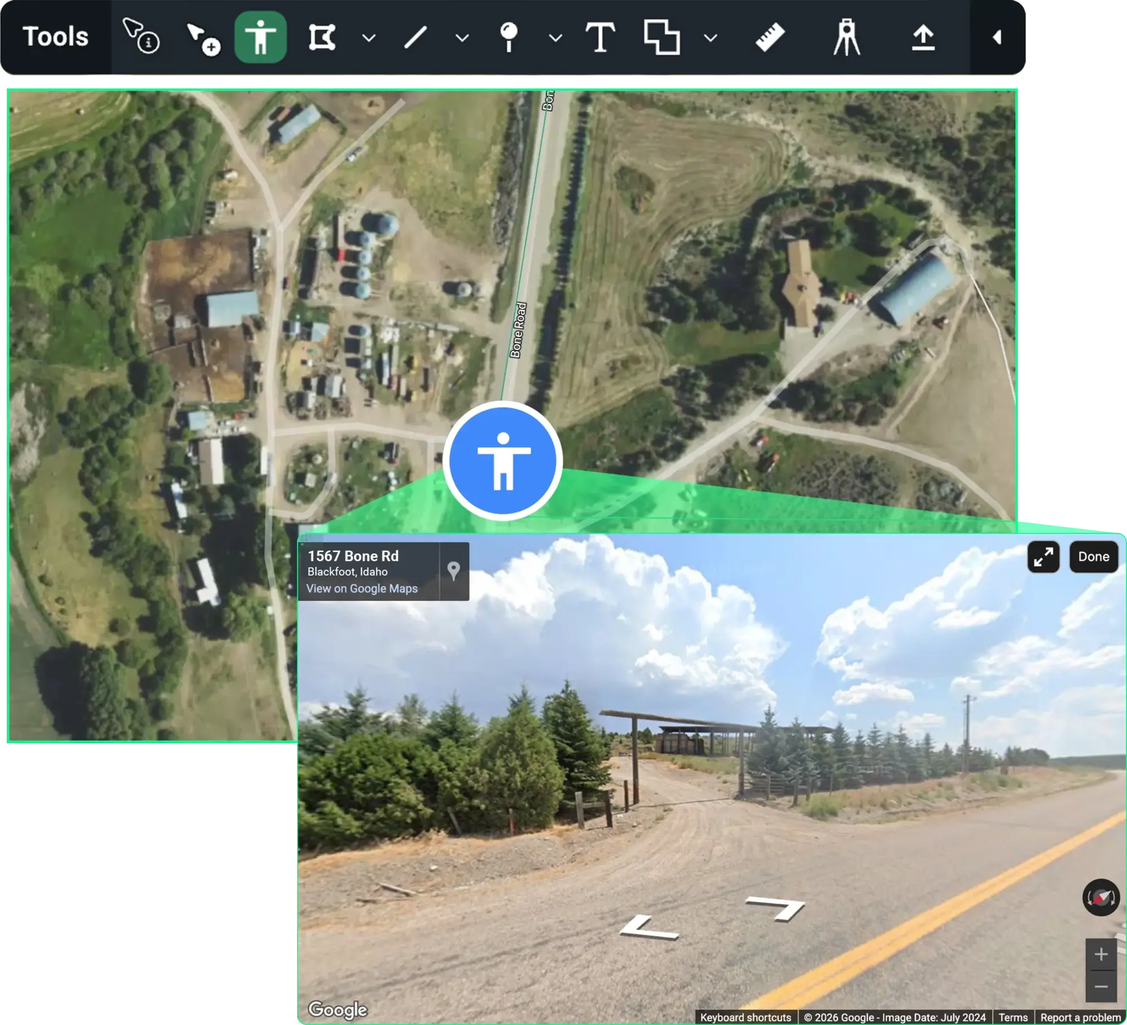1127x1025 pixels.
Task: Click the Tools label in the toolbar
Action: [x=55, y=37]
